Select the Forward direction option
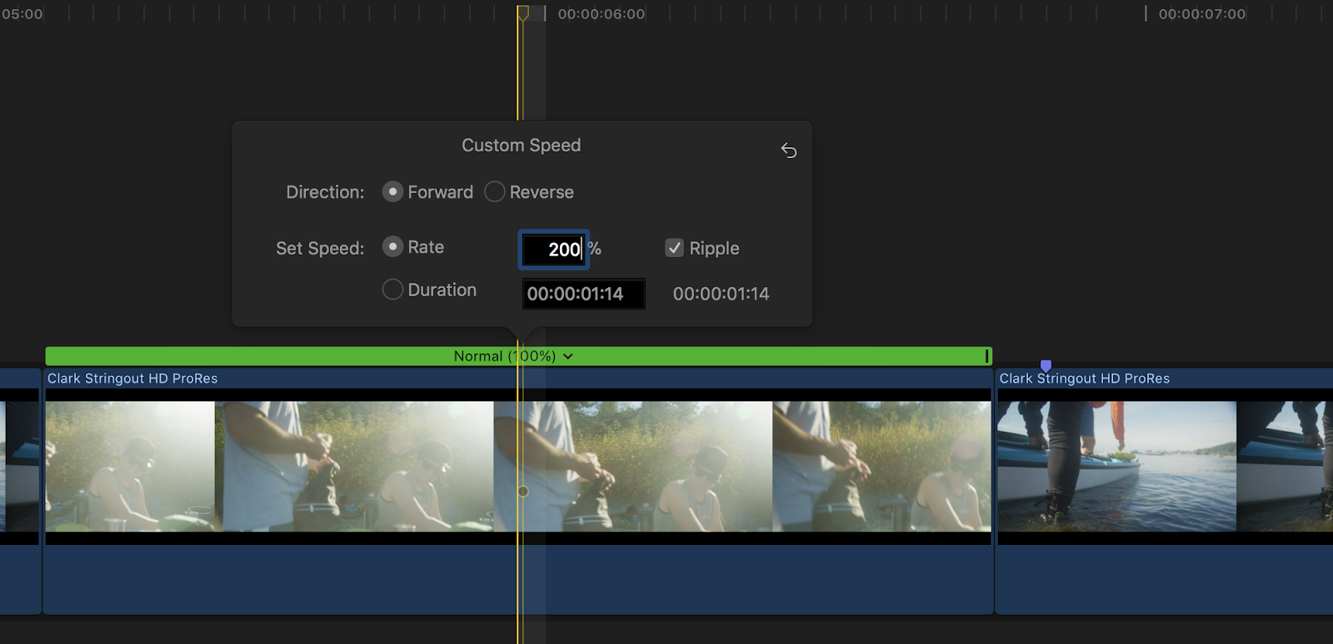This screenshot has width=1333, height=644. click(x=392, y=192)
